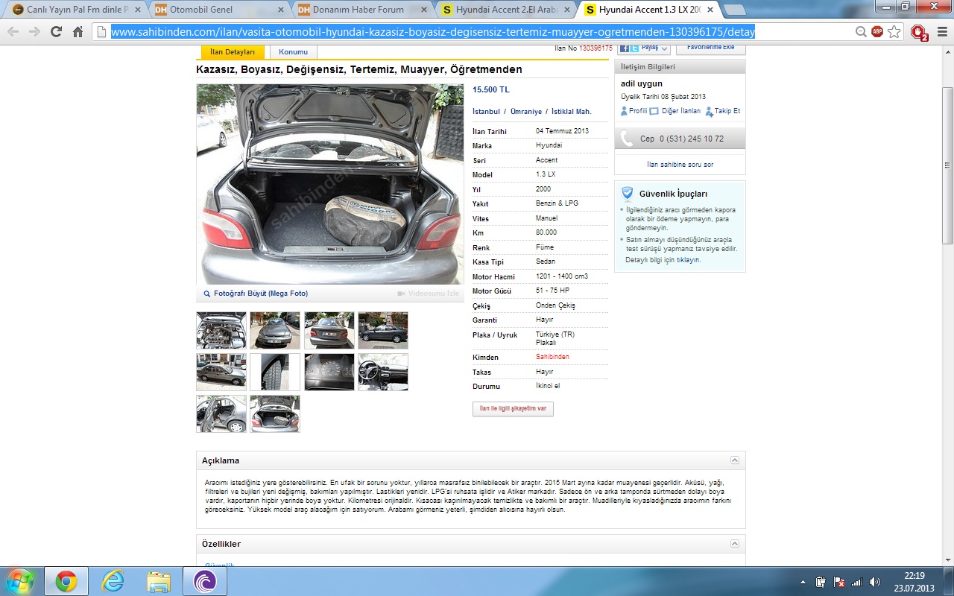Click the phone handset icon beside Cep number

tap(627, 139)
